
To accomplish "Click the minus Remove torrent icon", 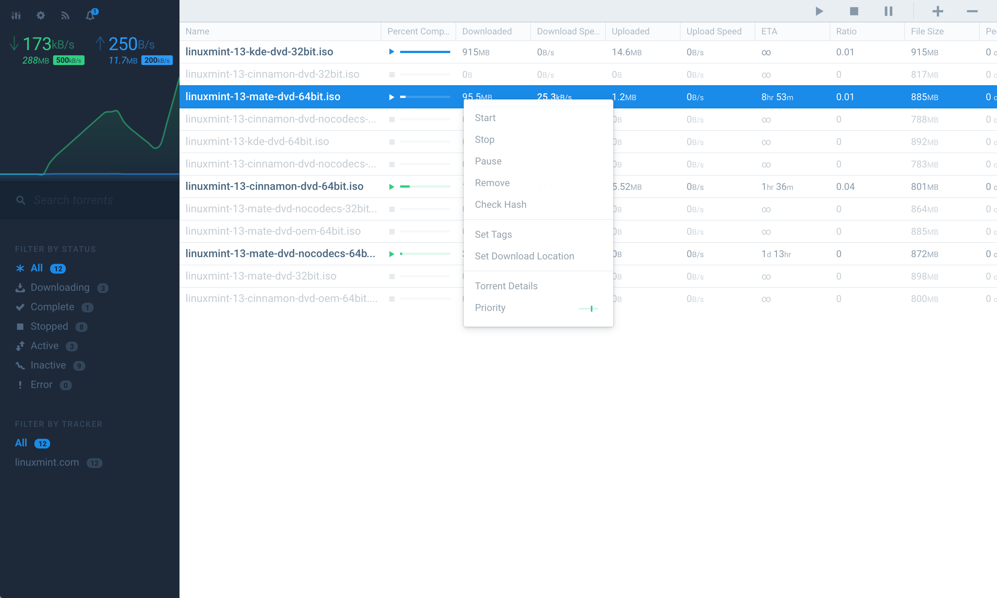I will pyautogui.click(x=972, y=11).
